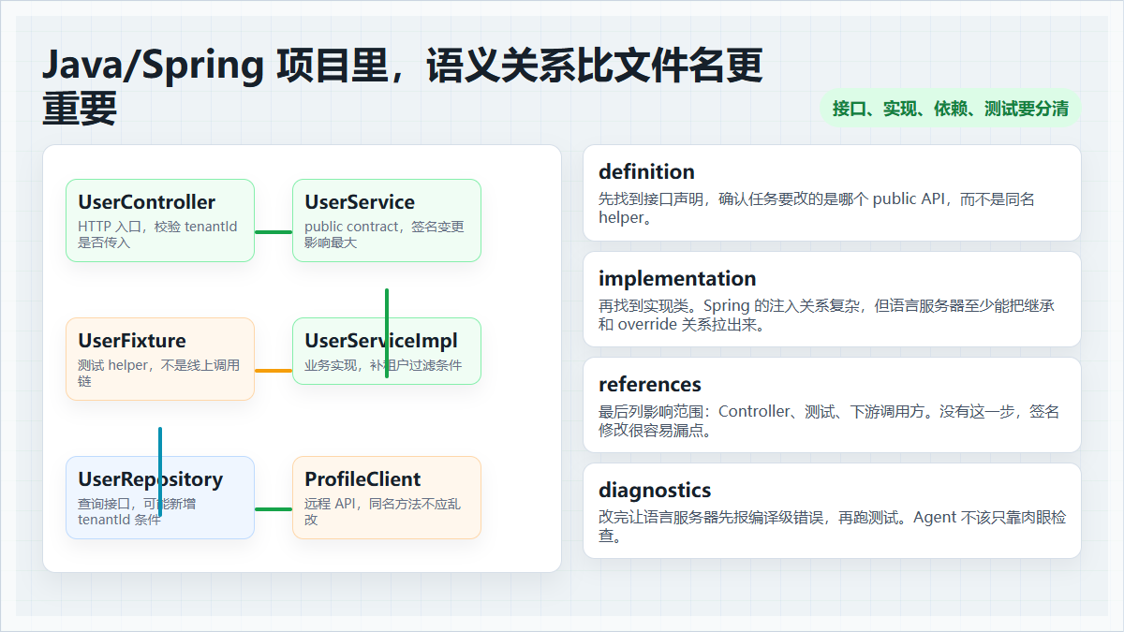Click the text '测试 helper，不是线上调用链'
Image resolution: width=1124 pixels, height=632 pixels.
(x=159, y=373)
